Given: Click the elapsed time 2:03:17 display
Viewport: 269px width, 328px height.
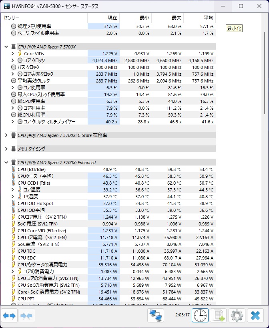Looking at the screenshot, I should [x=183, y=315].
